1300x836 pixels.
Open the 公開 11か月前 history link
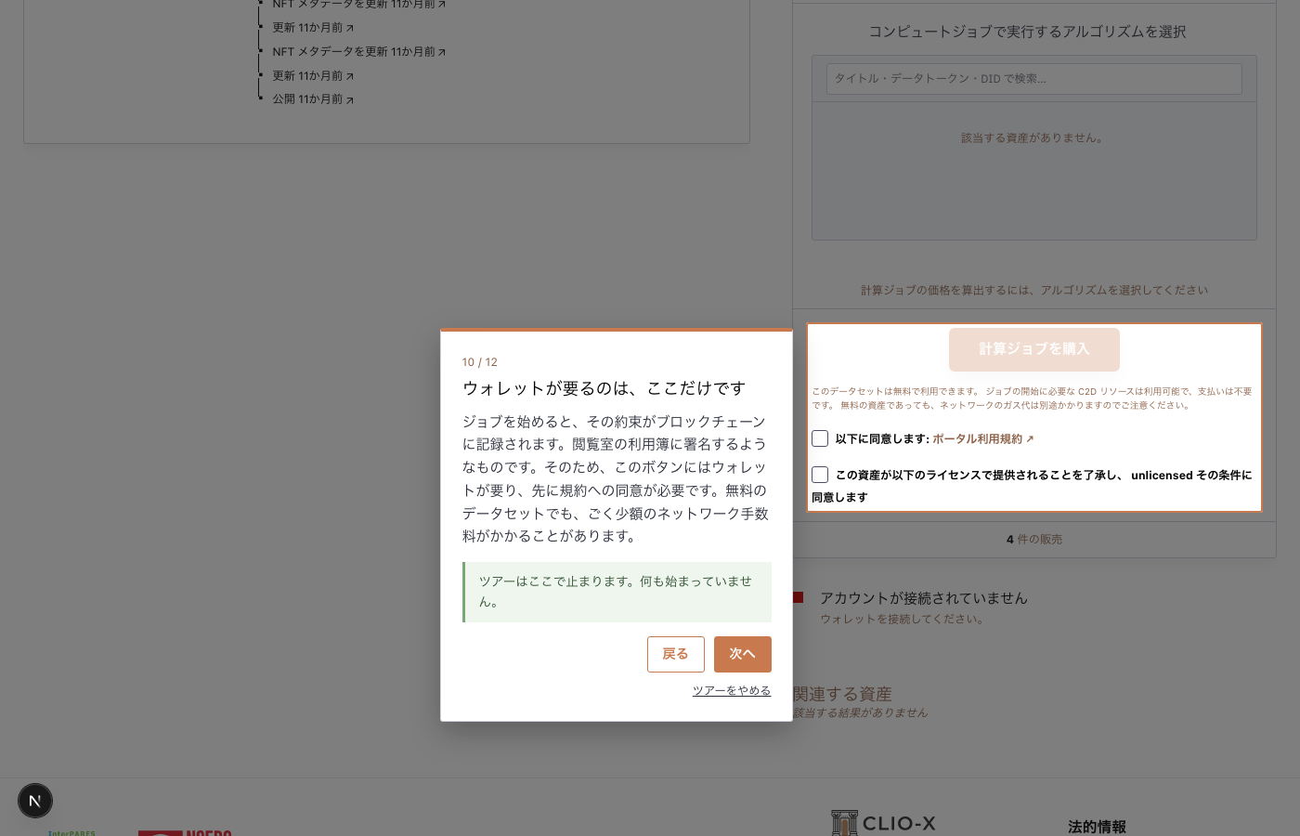[313, 99]
